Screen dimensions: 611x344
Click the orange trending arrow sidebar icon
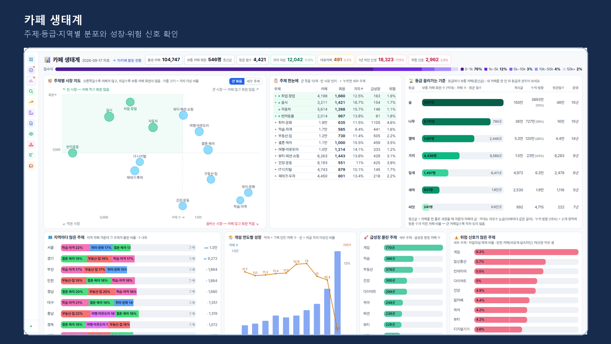pyautogui.click(x=31, y=102)
